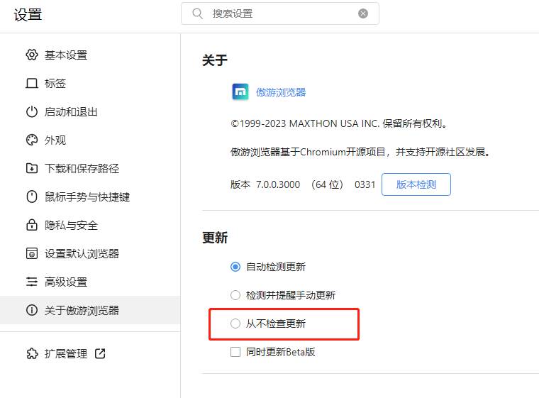Click the 0331 build number text

[x=365, y=184]
